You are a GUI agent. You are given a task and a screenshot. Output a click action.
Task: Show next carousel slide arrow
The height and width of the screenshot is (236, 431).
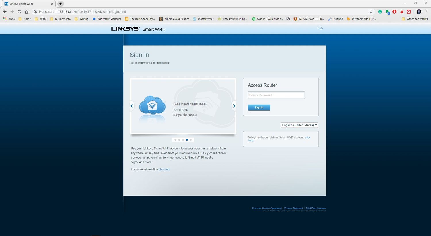tap(234, 106)
